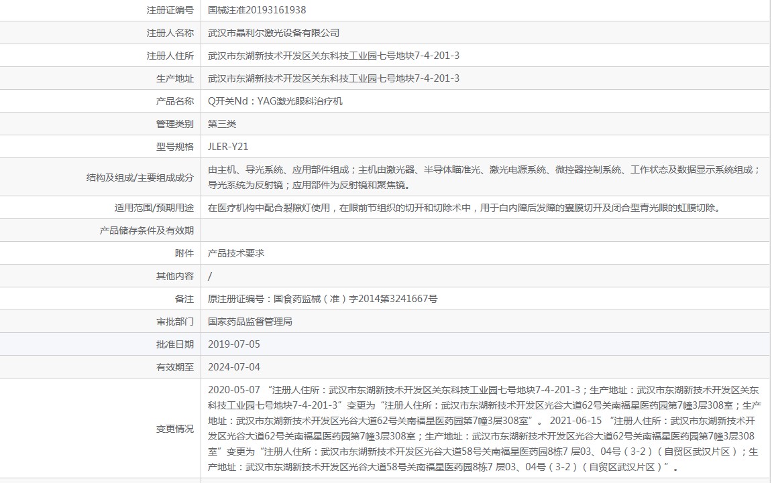Select the label 产品储存条件及有效期
The width and height of the screenshot is (772, 483).
click(x=147, y=230)
